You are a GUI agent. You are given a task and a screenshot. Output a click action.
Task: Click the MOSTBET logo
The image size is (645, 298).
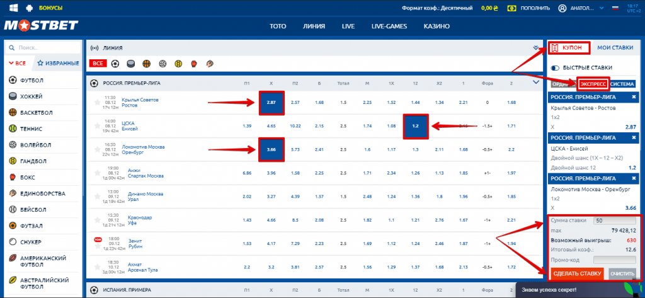[41, 26]
